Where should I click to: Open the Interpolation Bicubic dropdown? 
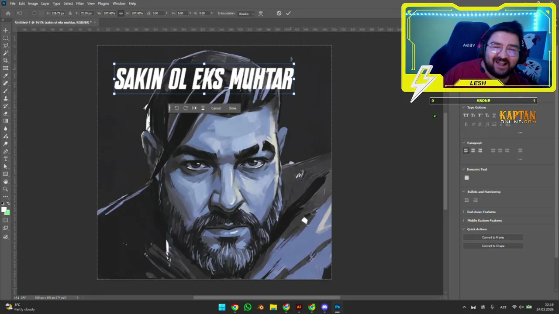pos(246,14)
